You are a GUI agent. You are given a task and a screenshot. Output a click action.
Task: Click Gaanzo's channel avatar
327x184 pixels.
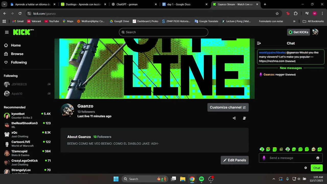click(x=67, y=110)
